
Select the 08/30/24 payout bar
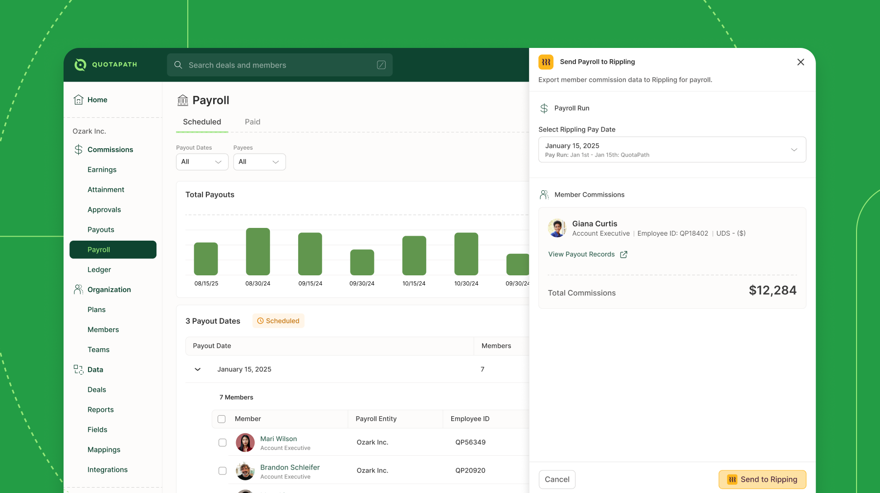pos(258,251)
